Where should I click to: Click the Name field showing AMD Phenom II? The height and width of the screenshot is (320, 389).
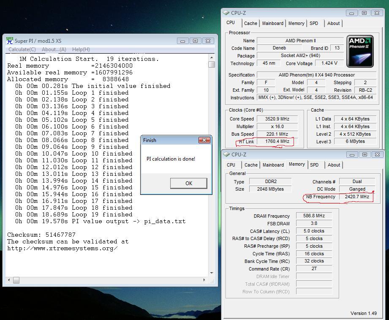tap(300, 41)
